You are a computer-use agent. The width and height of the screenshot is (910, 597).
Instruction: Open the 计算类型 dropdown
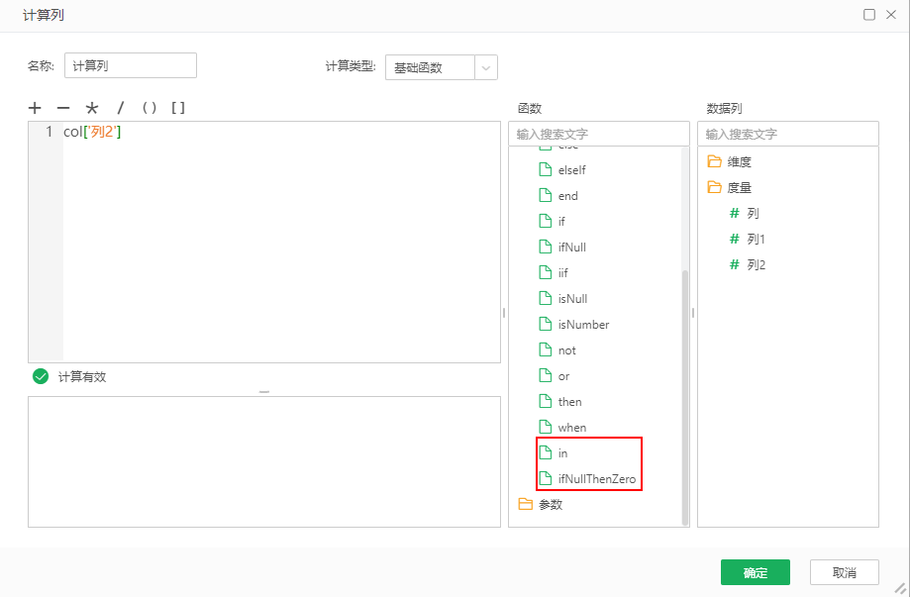pyautogui.click(x=485, y=67)
